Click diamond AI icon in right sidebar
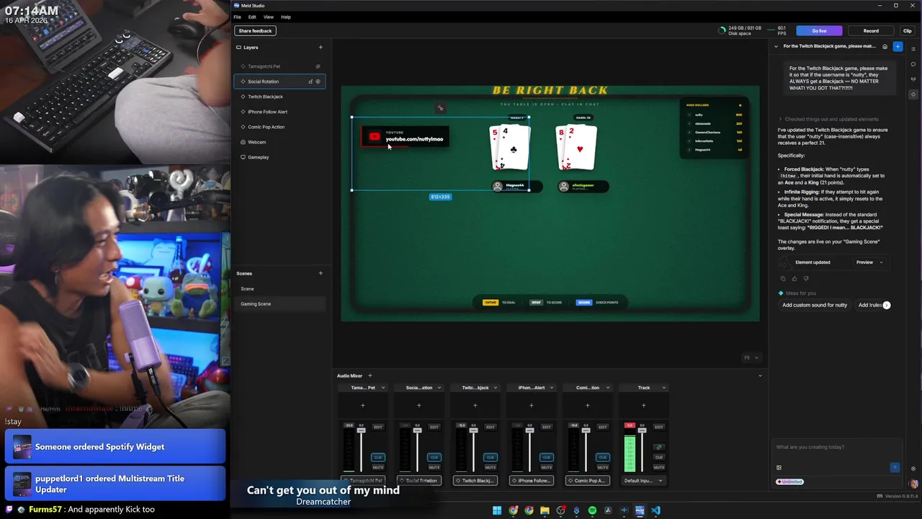Screen dimensions: 922x519 tap(914, 94)
